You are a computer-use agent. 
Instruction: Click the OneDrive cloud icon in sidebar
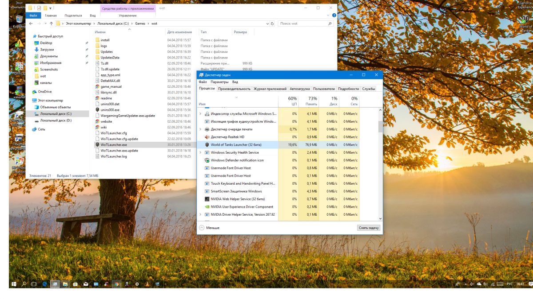[34, 92]
